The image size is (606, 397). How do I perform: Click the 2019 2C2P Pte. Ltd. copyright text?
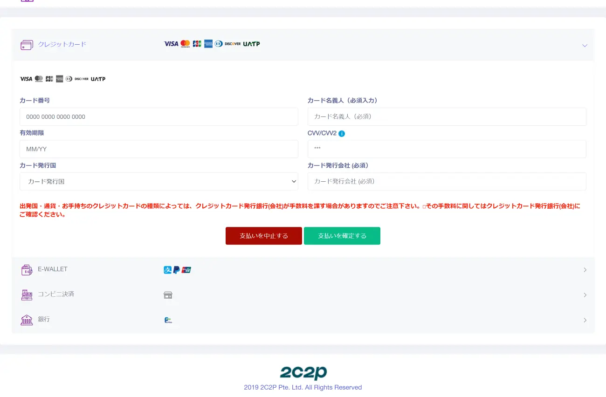pos(303,387)
